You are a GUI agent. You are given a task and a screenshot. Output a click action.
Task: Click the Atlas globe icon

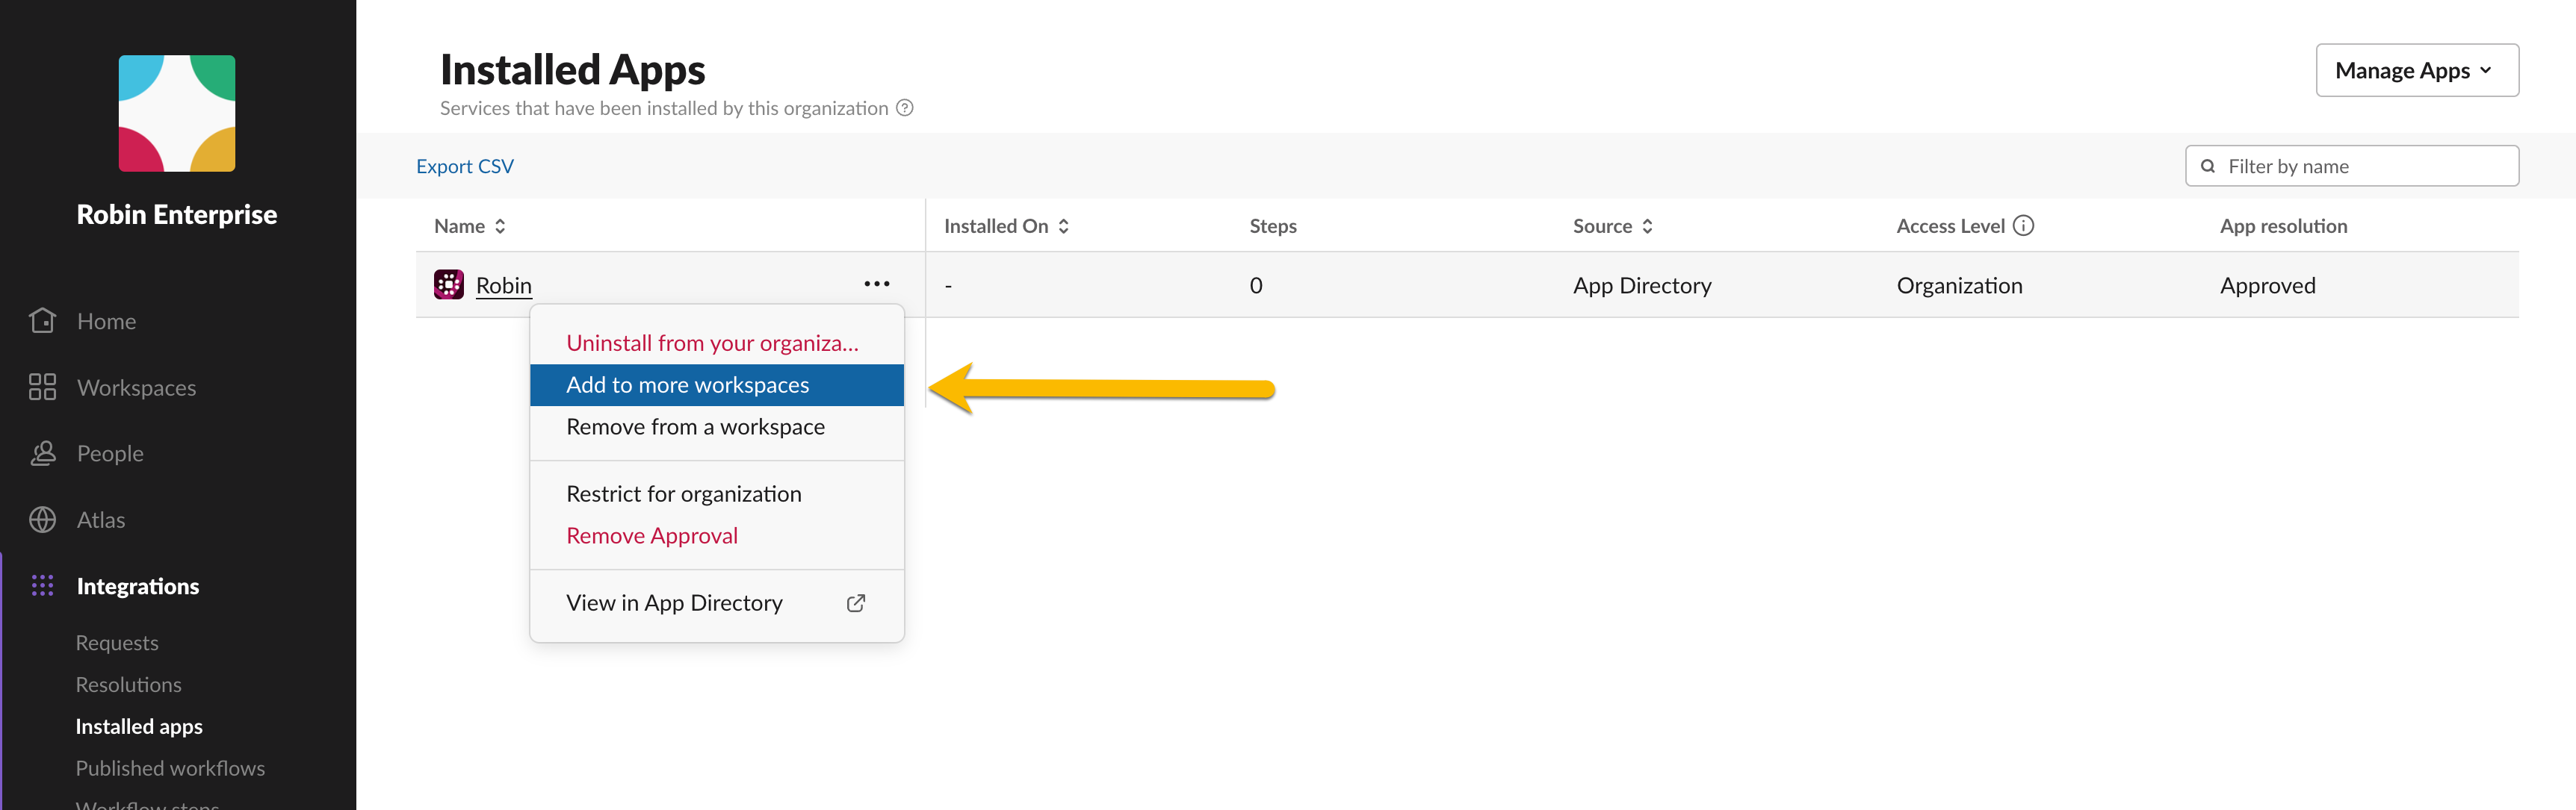(43, 518)
